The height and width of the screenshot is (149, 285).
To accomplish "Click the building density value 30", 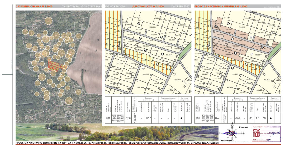I will tap(251, 118).
